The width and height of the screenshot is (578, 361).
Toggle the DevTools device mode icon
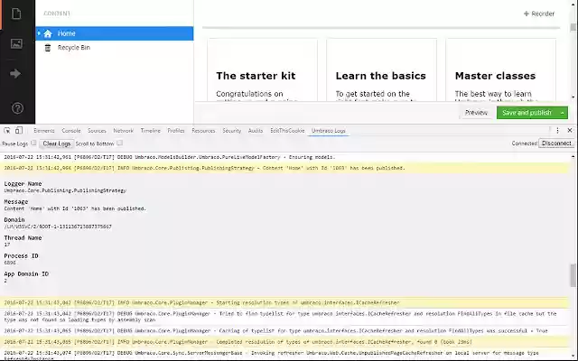coord(19,130)
